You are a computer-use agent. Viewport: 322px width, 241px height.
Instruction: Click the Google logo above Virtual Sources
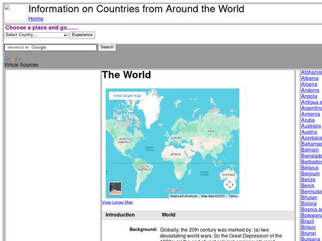coord(13,59)
